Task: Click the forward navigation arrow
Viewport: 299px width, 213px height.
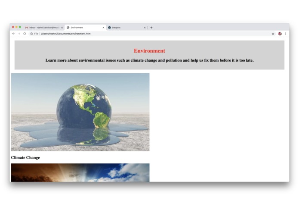Action: tap(19, 34)
